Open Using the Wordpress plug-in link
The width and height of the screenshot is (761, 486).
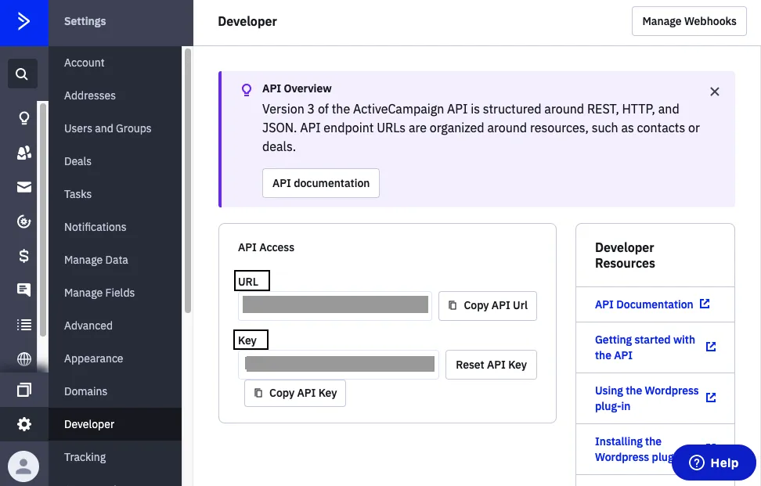pyautogui.click(x=647, y=398)
